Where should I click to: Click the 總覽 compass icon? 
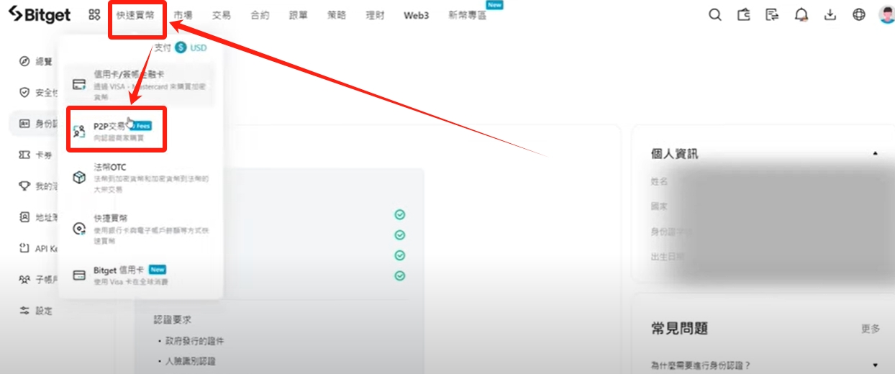[24, 61]
